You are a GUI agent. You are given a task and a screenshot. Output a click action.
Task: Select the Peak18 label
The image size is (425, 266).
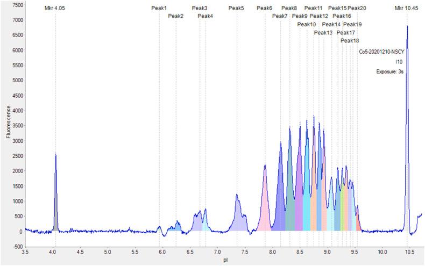coord(350,41)
